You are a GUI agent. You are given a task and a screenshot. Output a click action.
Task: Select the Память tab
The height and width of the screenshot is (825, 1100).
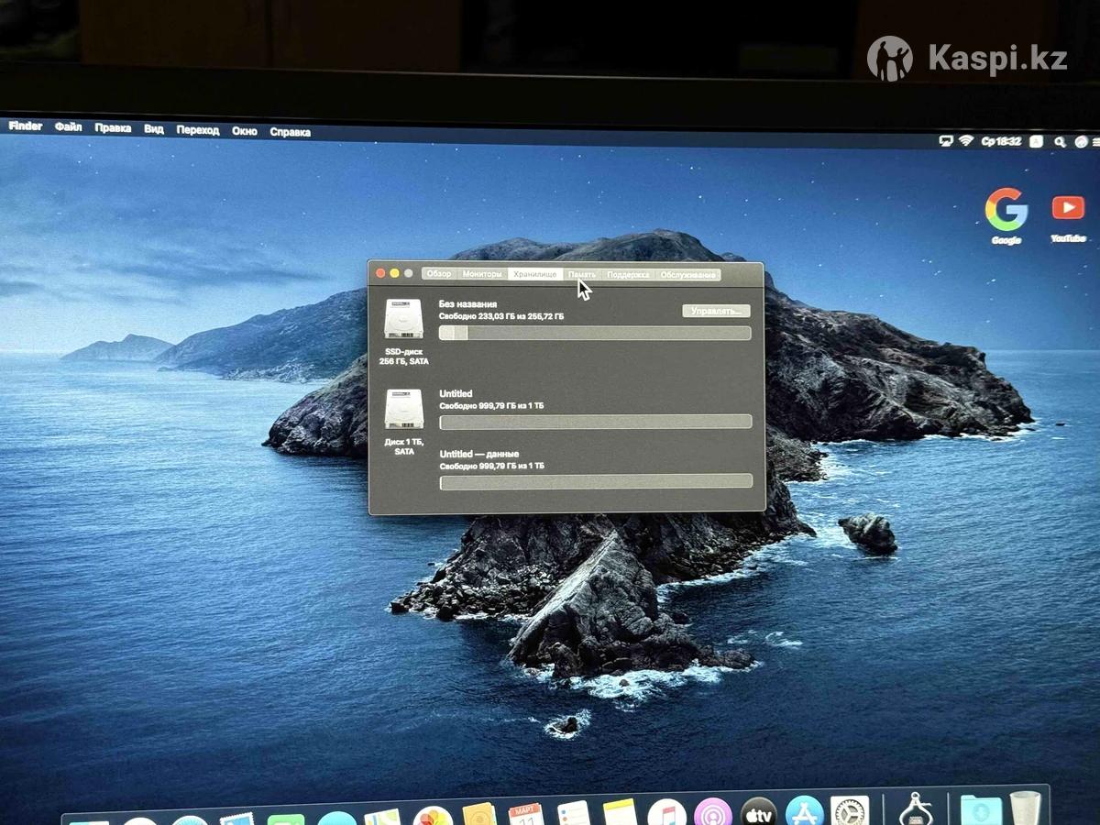pyautogui.click(x=582, y=274)
